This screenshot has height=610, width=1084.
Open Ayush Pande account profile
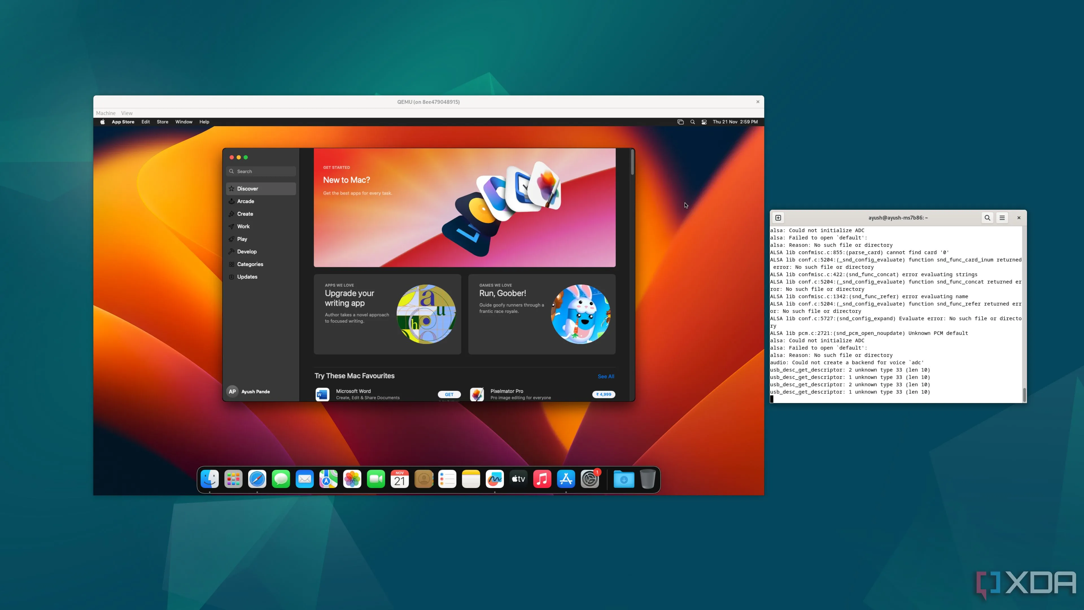click(249, 391)
